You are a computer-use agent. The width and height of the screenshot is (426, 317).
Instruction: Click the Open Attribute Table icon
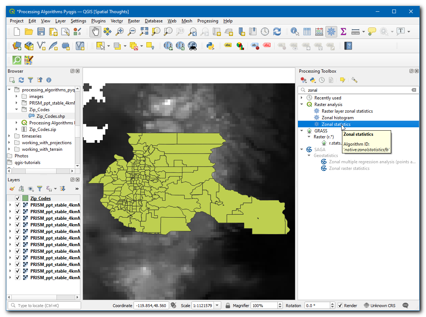click(x=307, y=32)
